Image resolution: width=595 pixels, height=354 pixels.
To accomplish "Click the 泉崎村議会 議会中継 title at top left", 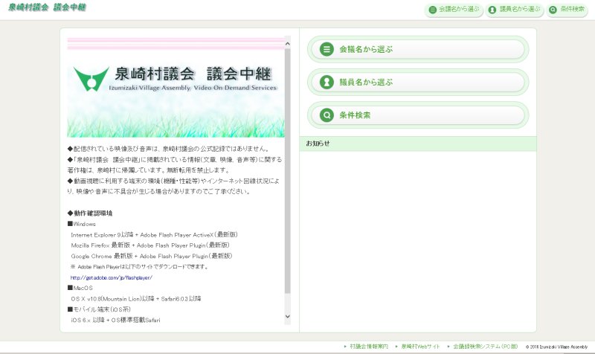I will pyautogui.click(x=47, y=8).
